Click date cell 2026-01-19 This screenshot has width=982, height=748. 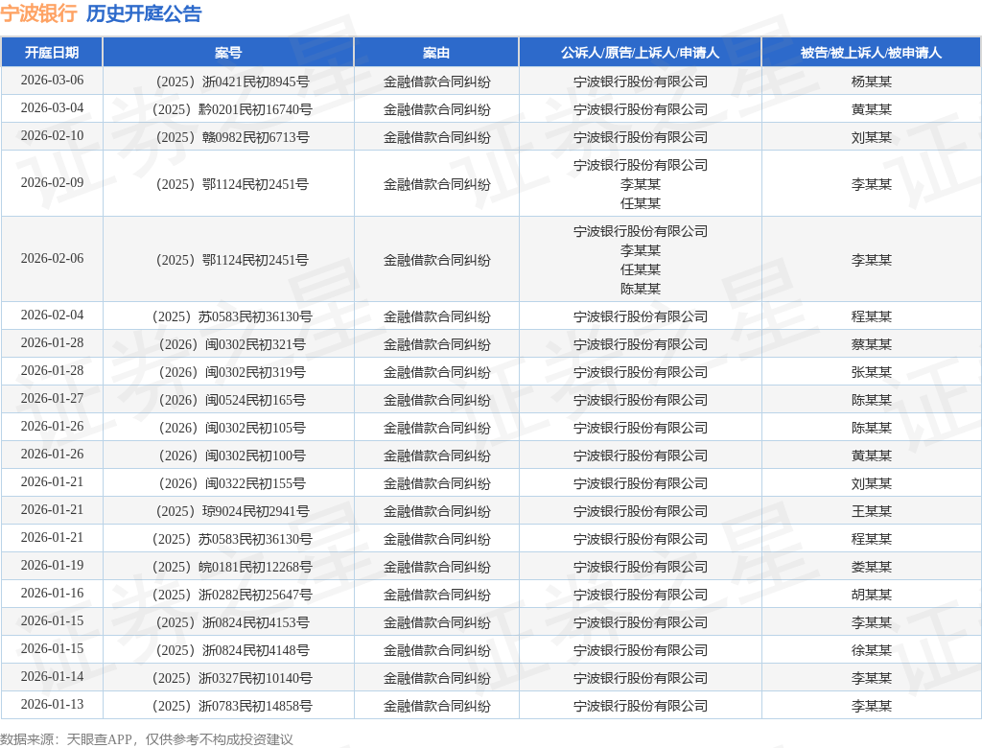click(52, 566)
